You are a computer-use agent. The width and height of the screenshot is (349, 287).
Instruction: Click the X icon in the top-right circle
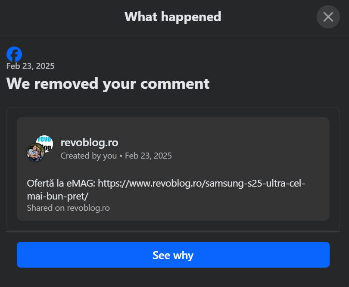tap(328, 17)
